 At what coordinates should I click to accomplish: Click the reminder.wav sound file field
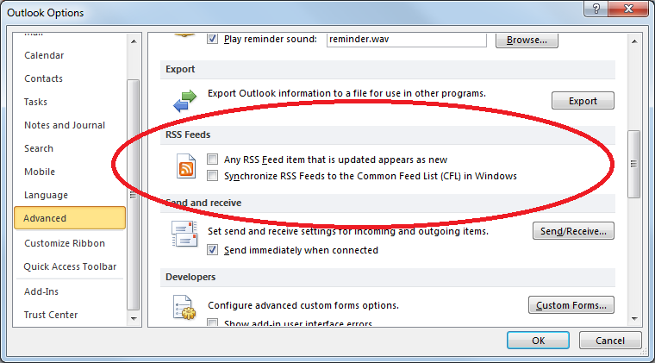coord(407,40)
